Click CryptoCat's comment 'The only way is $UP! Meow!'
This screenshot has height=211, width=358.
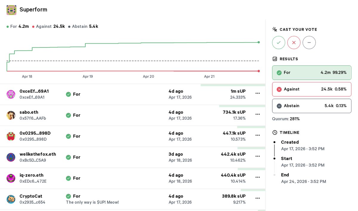pyautogui.click(x=92, y=202)
